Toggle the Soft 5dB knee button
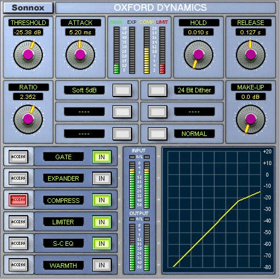The image size is (280, 279). (x=122, y=90)
